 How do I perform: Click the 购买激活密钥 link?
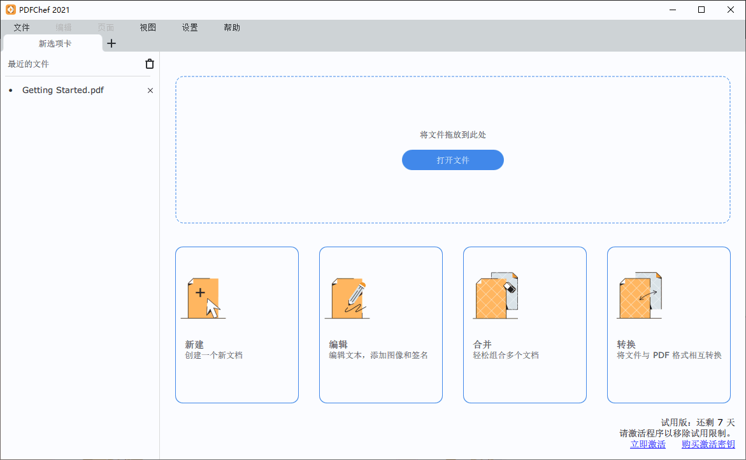[x=708, y=444]
